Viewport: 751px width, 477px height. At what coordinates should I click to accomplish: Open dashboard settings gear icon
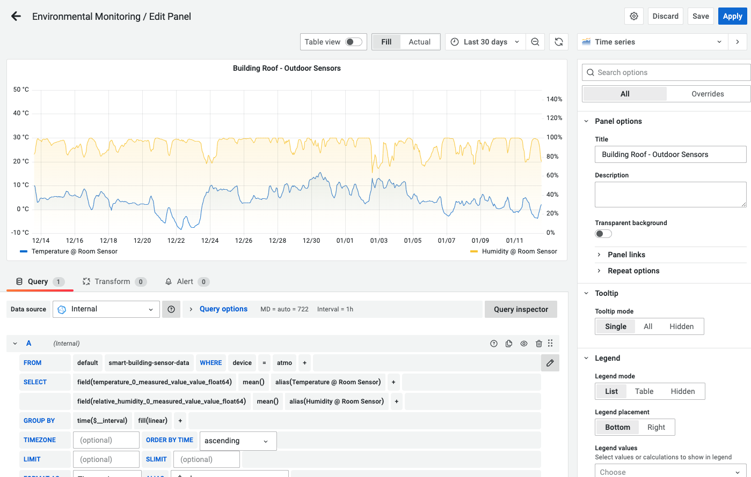tap(634, 16)
